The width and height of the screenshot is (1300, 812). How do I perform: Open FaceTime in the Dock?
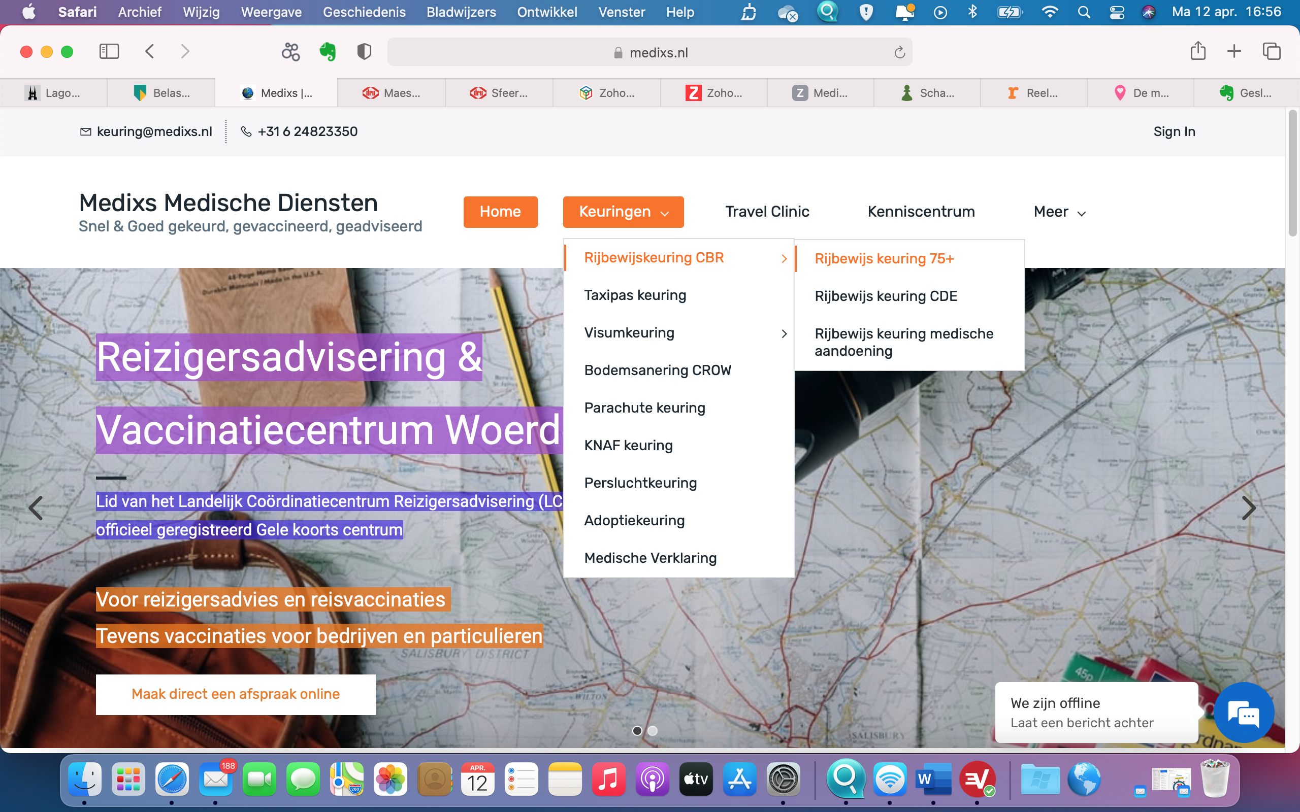coord(259,779)
